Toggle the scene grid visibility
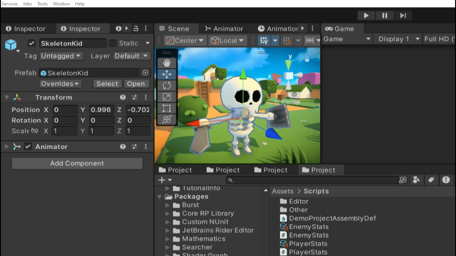 (264, 40)
